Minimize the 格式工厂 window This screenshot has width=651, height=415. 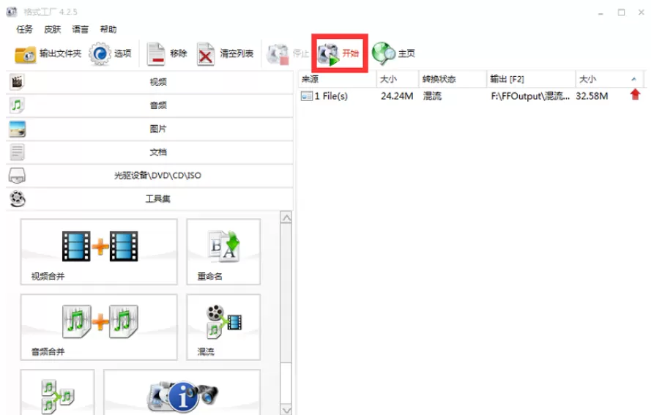(x=600, y=13)
